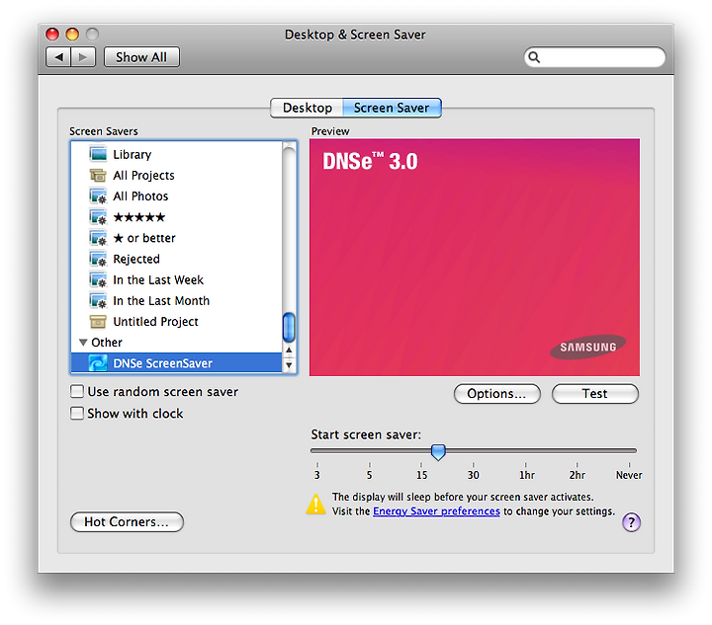This screenshot has height=625, width=712.
Task: Click the All Projects box icon
Action: coord(98,175)
